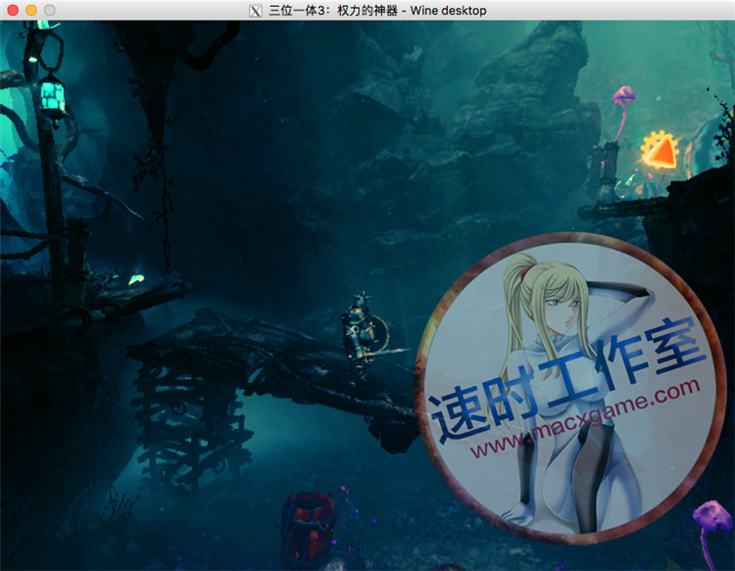The width and height of the screenshot is (735, 571).
Task: Close the Wine desktop window
Action: click(x=13, y=11)
